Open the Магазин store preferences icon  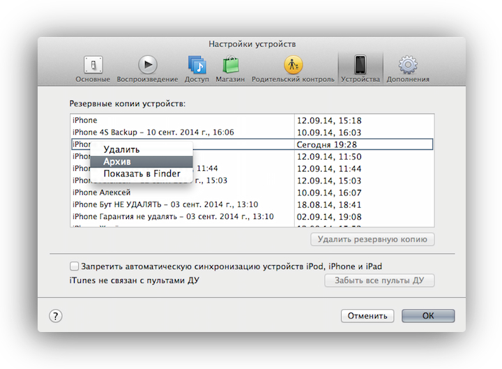(231, 66)
